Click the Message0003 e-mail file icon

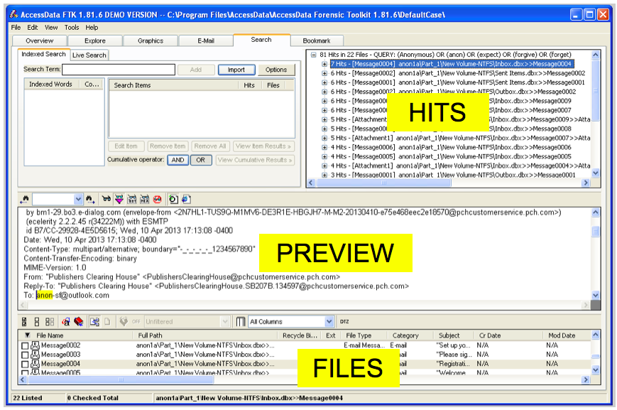coord(35,355)
